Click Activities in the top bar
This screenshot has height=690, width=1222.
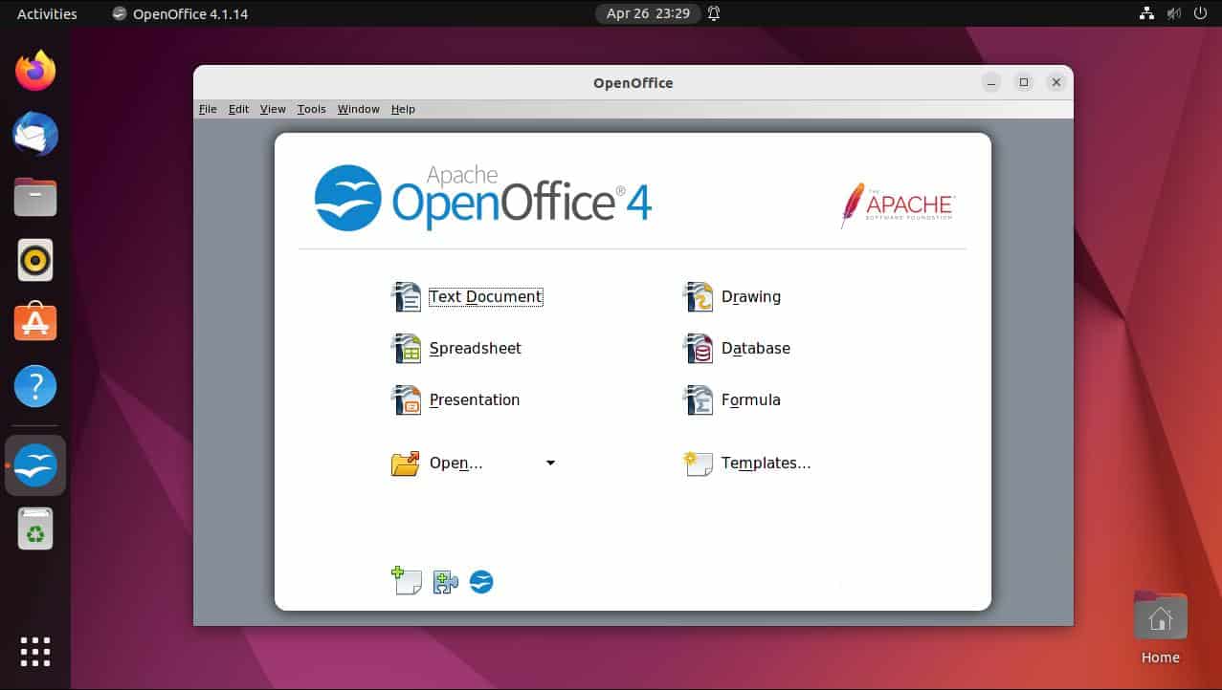coord(47,13)
